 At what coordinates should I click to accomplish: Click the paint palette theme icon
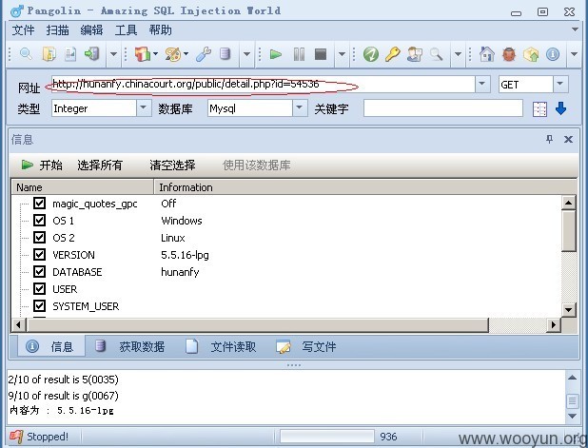[173, 54]
